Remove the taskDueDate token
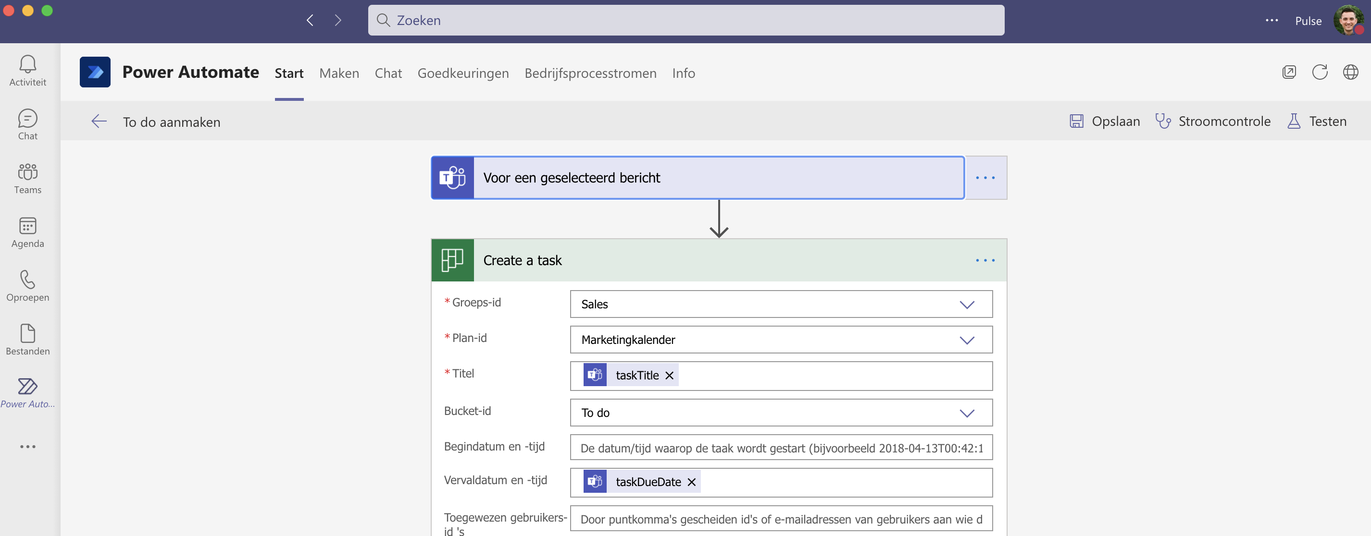Viewport: 1371px width, 536px height. pos(692,482)
